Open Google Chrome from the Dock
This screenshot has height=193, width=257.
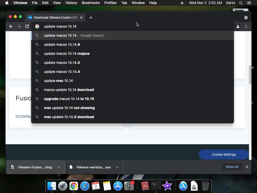[x=74, y=186]
